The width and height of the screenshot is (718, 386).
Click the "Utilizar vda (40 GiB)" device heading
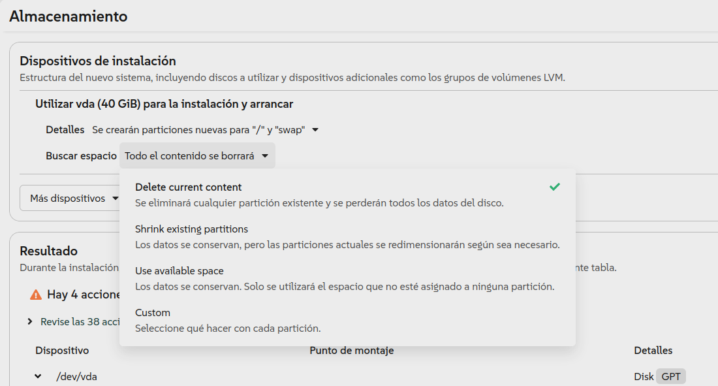[164, 104]
